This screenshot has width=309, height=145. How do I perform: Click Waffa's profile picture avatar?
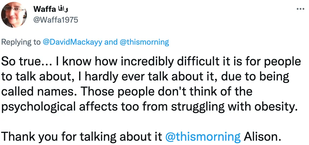click(14, 15)
